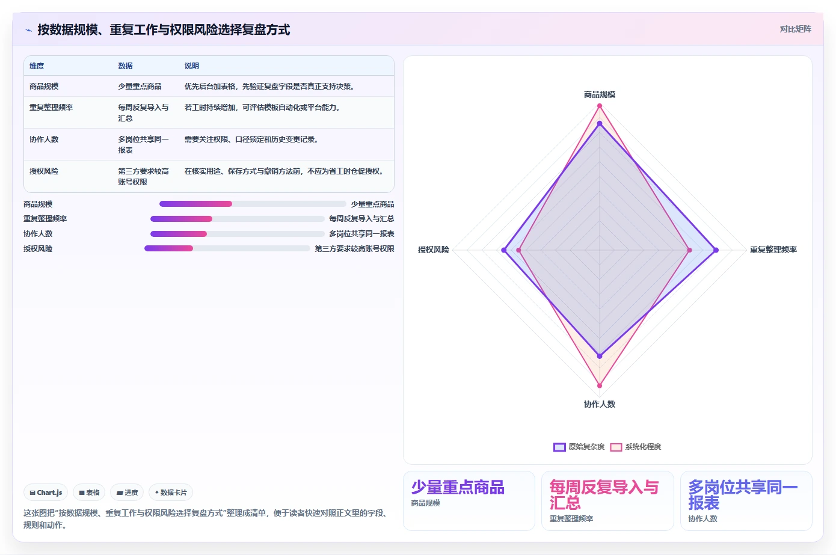The height and width of the screenshot is (555, 836).
Task: Open the 多岗位共享同一报表 data card
Action: pos(746,501)
